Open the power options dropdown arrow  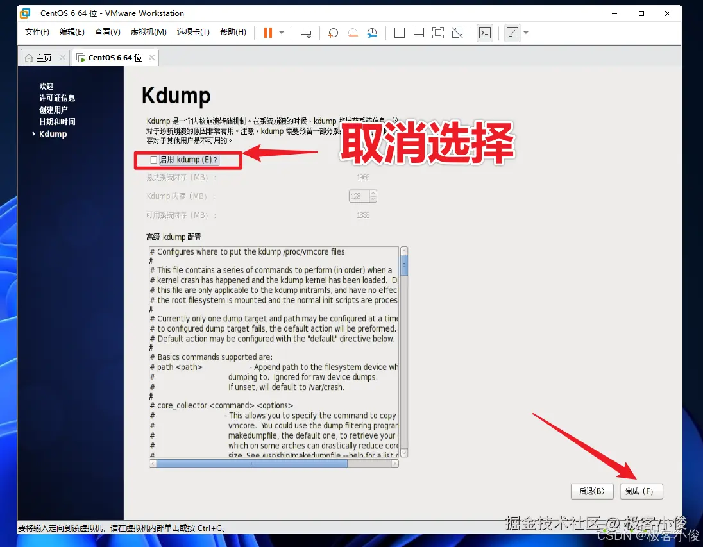(x=282, y=33)
